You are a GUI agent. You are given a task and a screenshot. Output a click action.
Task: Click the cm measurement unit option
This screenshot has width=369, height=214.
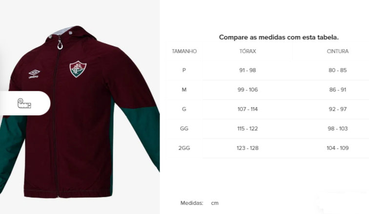pos(215,203)
